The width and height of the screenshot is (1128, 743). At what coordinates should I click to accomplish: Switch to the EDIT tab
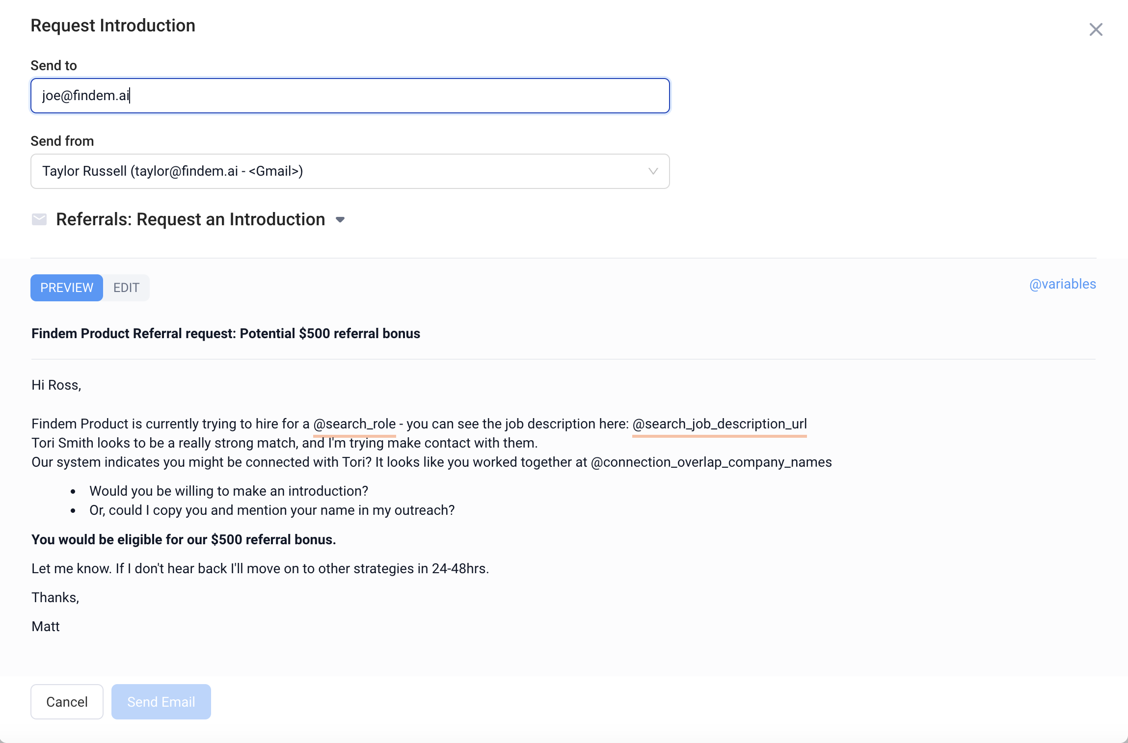[126, 288]
